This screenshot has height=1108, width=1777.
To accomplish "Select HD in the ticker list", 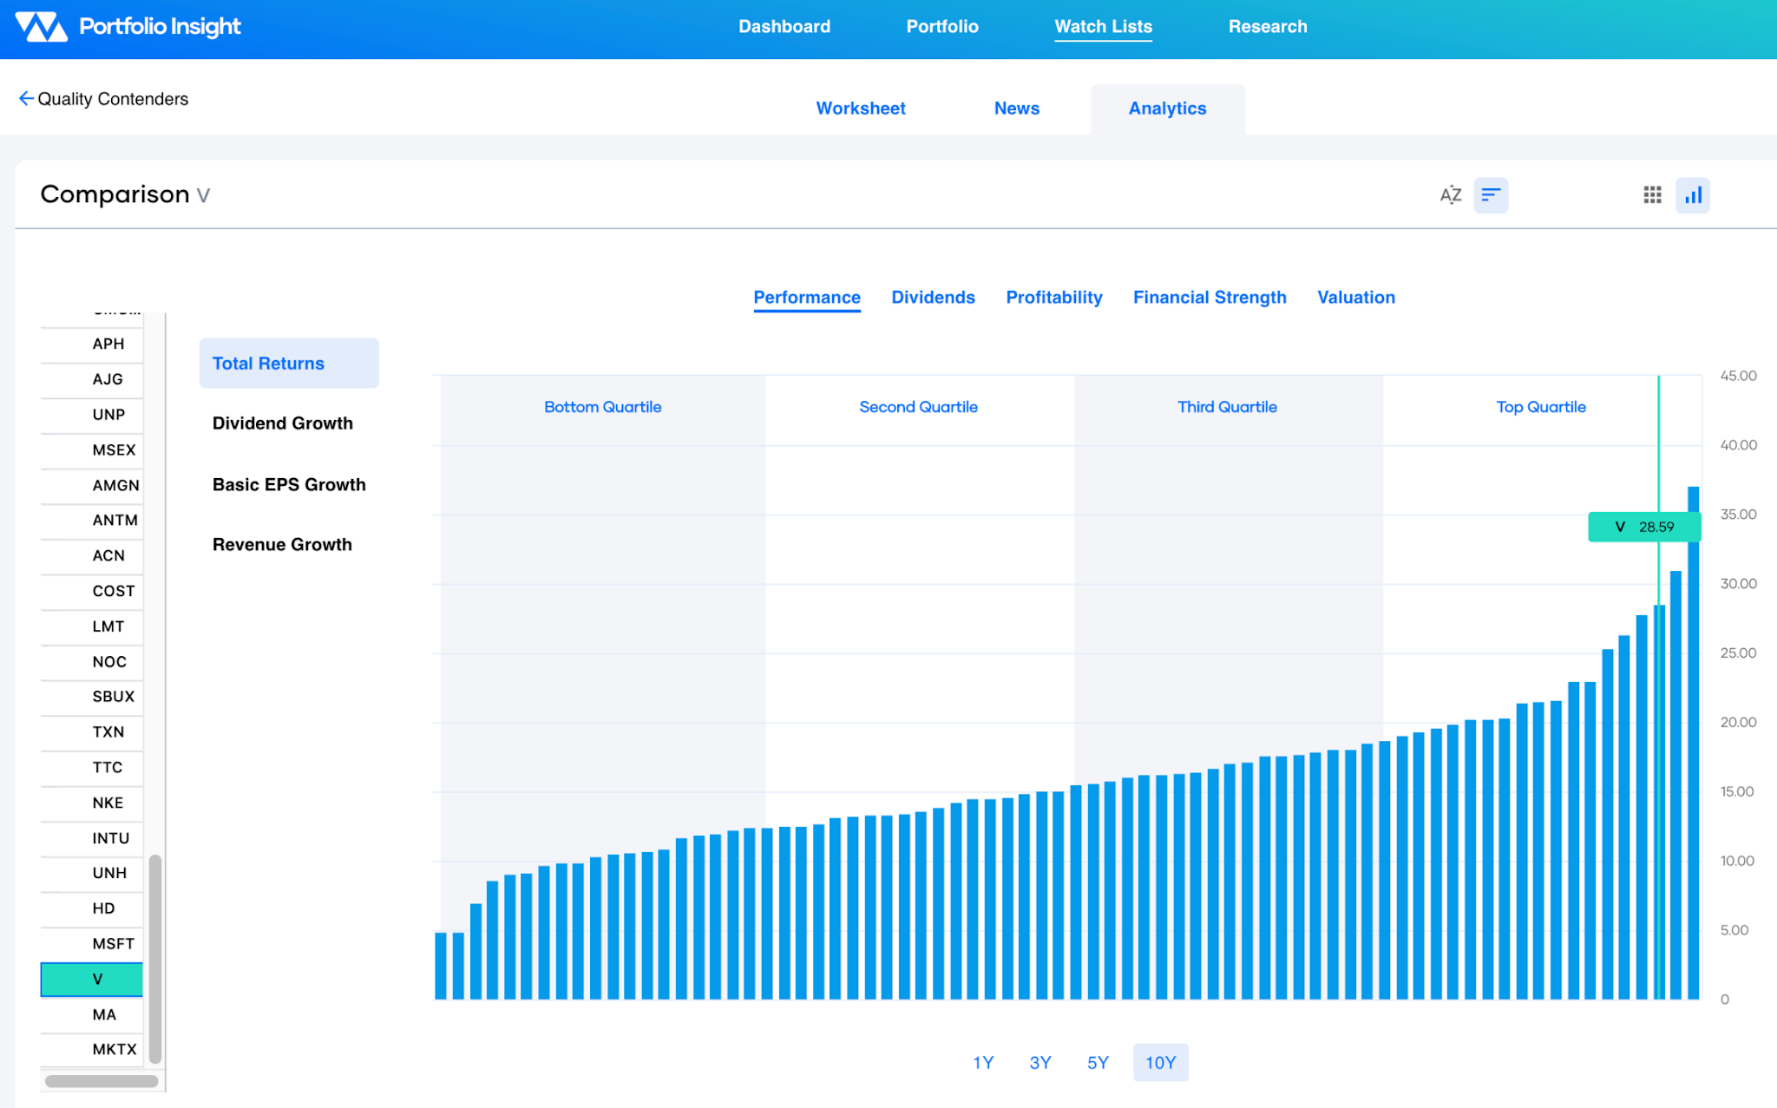I will coord(92,908).
